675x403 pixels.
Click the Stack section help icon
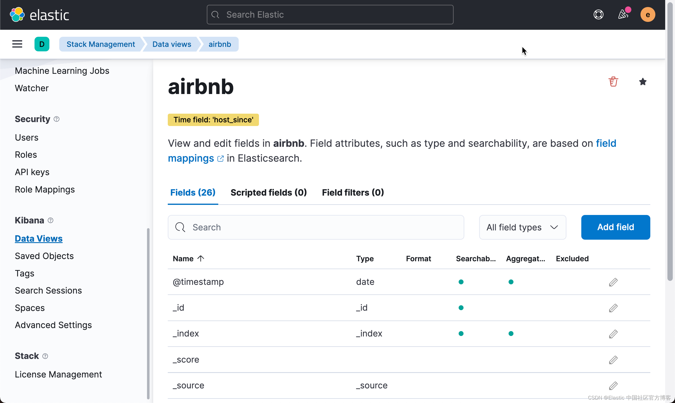tap(45, 356)
